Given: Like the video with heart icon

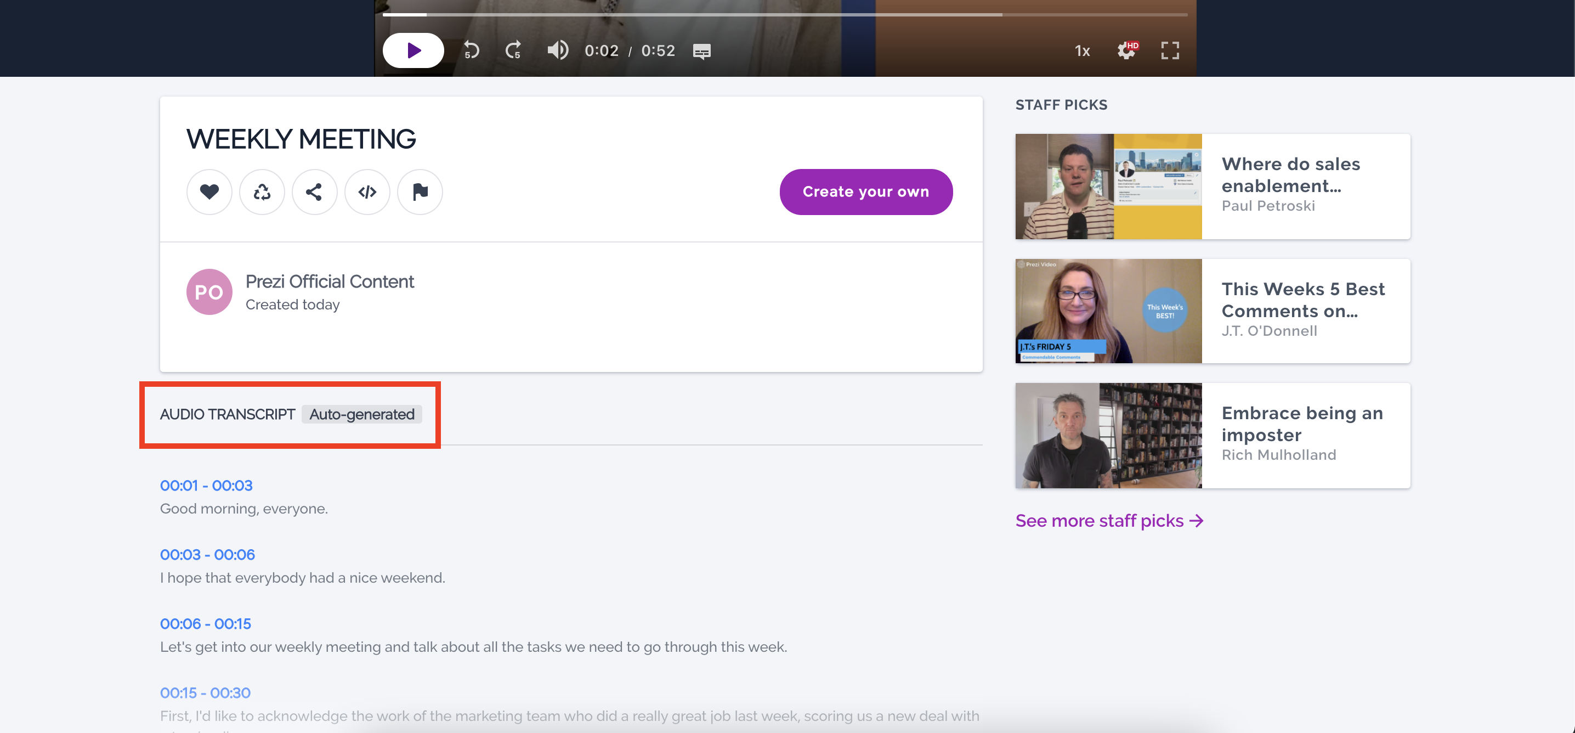Looking at the screenshot, I should pos(209,192).
